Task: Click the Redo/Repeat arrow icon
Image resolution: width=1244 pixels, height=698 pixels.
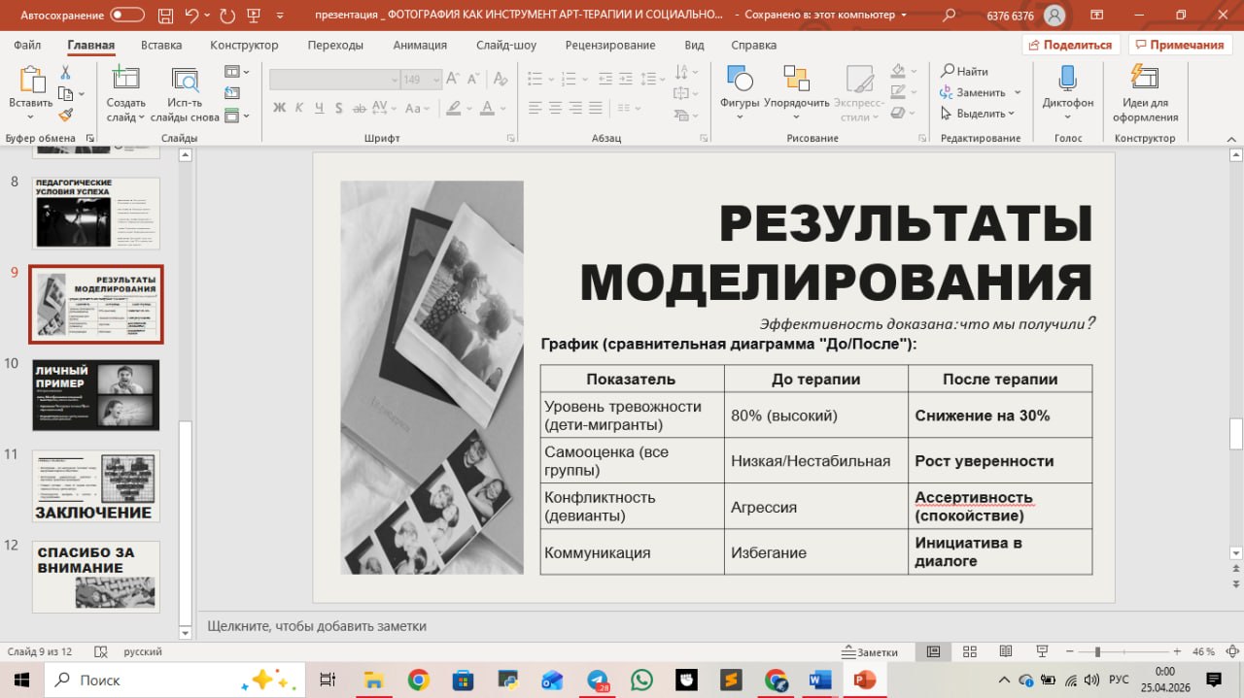Action: pyautogui.click(x=227, y=15)
